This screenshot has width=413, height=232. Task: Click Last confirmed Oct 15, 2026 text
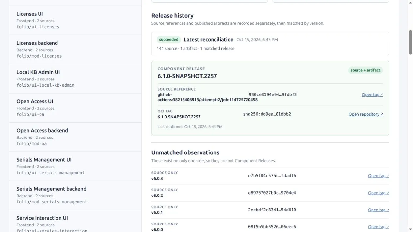[190, 127]
